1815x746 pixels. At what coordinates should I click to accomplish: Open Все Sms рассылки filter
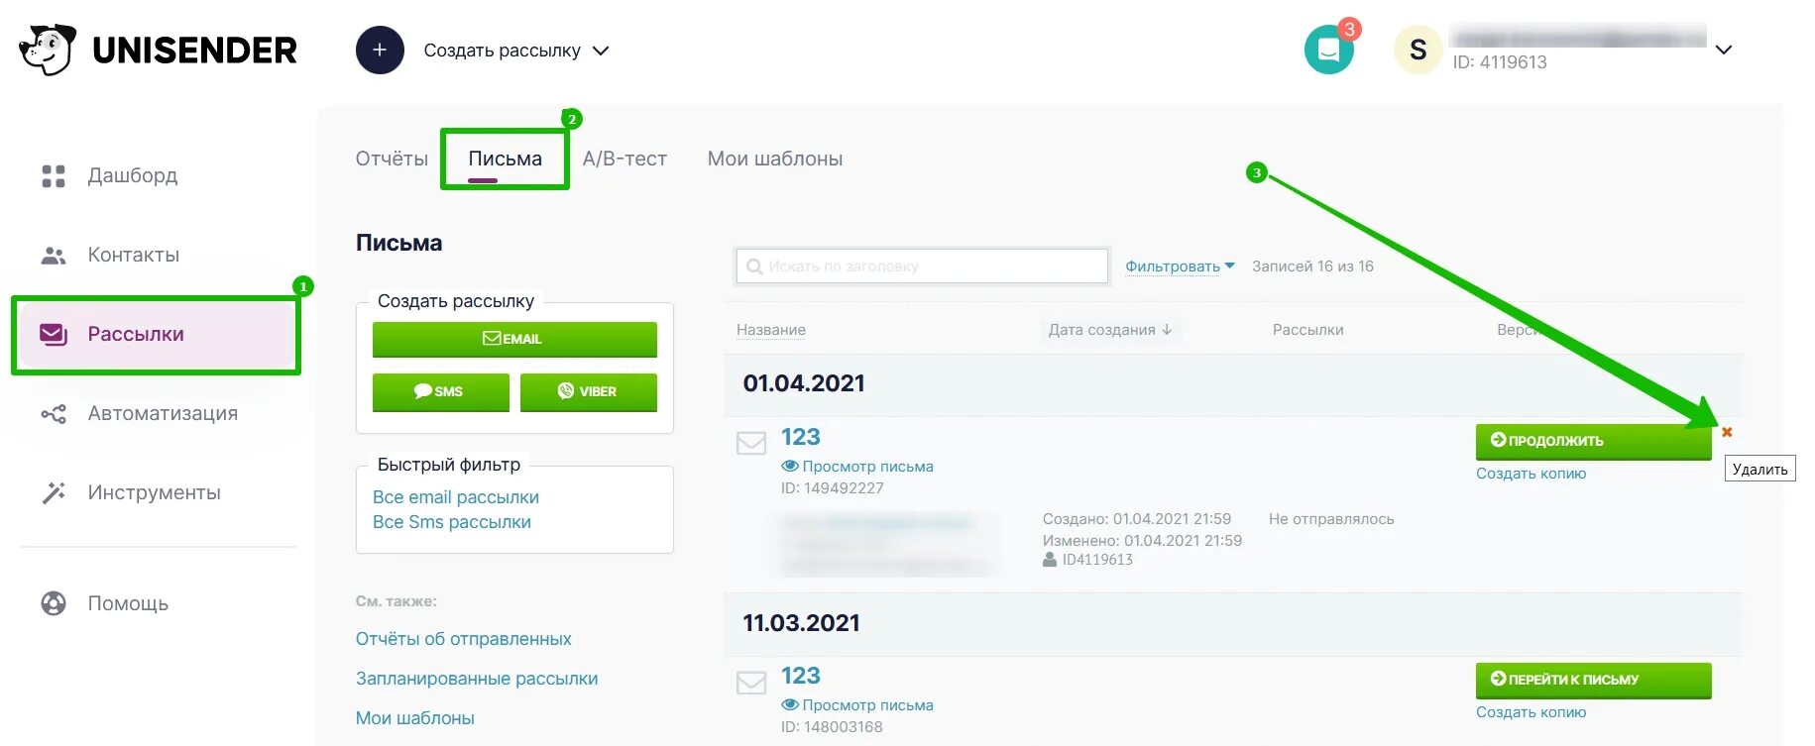click(452, 522)
